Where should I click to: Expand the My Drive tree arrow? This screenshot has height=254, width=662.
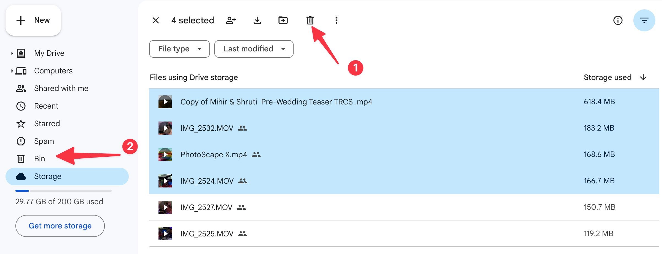pyautogui.click(x=12, y=53)
